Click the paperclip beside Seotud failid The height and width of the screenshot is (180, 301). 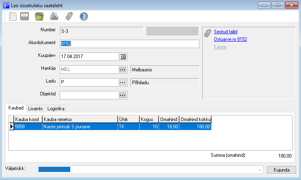pos(207,33)
